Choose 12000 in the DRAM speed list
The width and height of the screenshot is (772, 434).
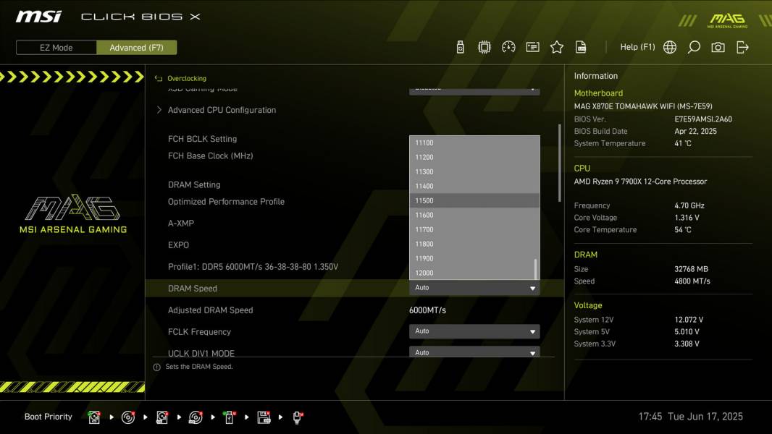(x=474, y=273)
